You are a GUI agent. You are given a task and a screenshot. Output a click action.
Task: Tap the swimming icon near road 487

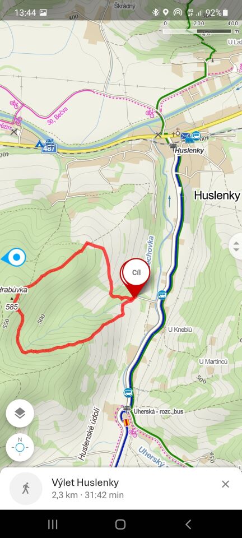pos(50,142)
